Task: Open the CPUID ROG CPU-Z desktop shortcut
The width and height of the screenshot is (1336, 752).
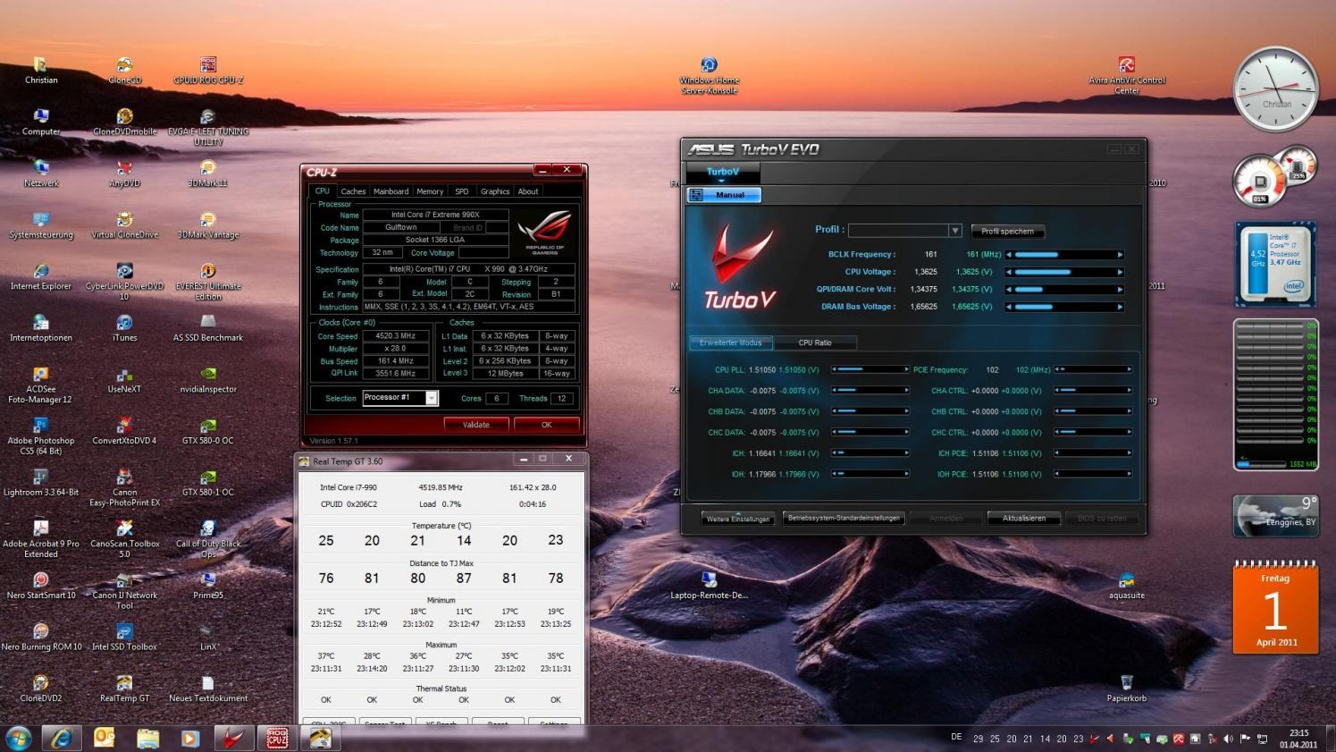Action: coord(208,71)
